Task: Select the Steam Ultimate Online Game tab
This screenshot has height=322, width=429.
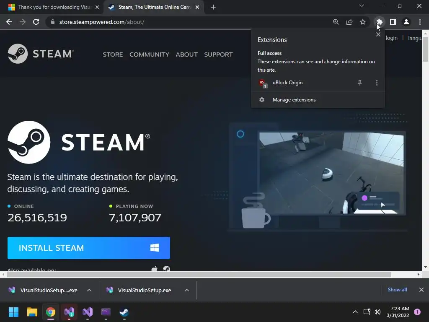Action: pos(153,7)
